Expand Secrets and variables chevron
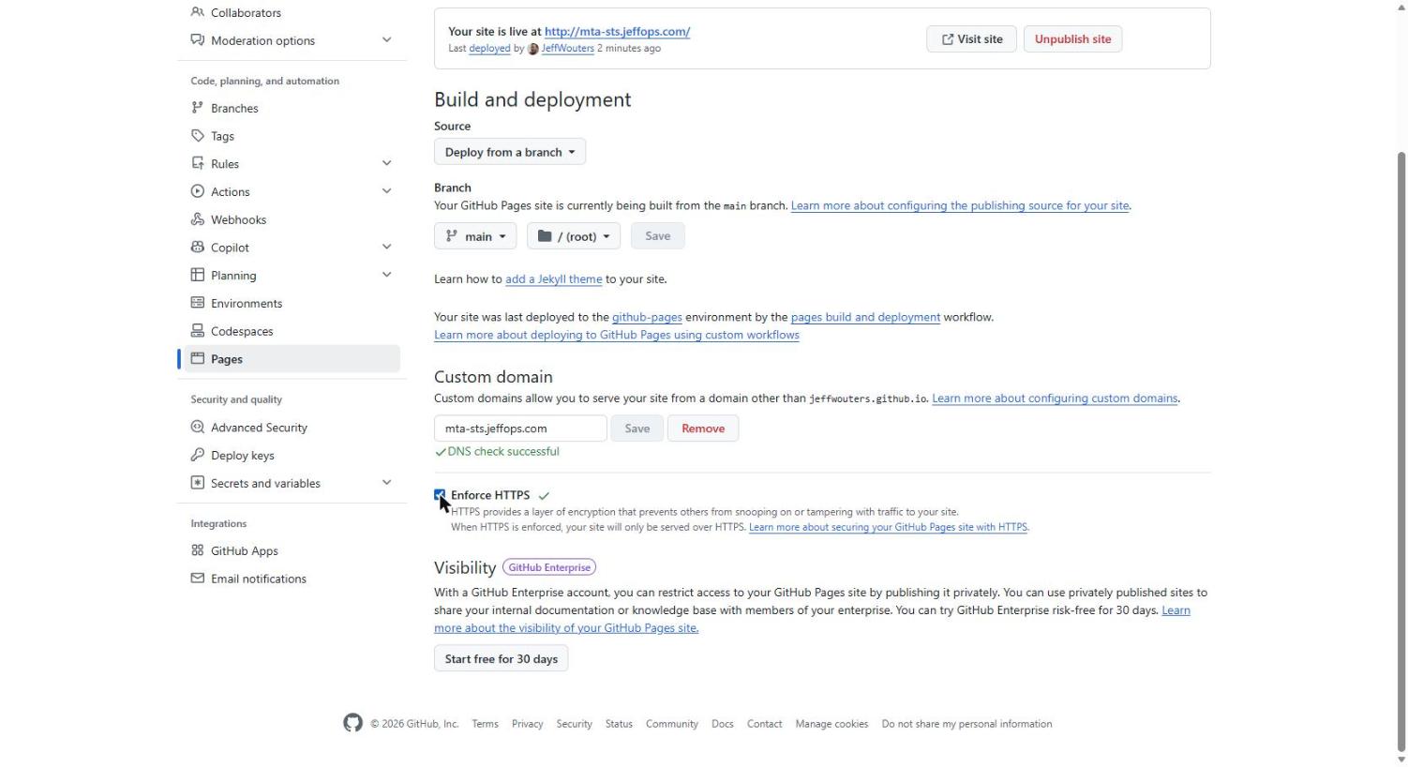The image size is (1408, 767). click(x=386, y=483)
